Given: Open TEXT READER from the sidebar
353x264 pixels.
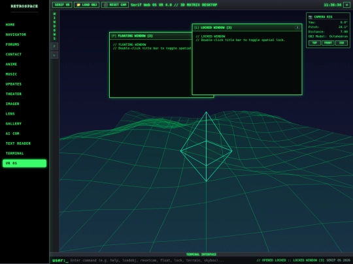Looking at the screenshot, I should click(24, 143).
